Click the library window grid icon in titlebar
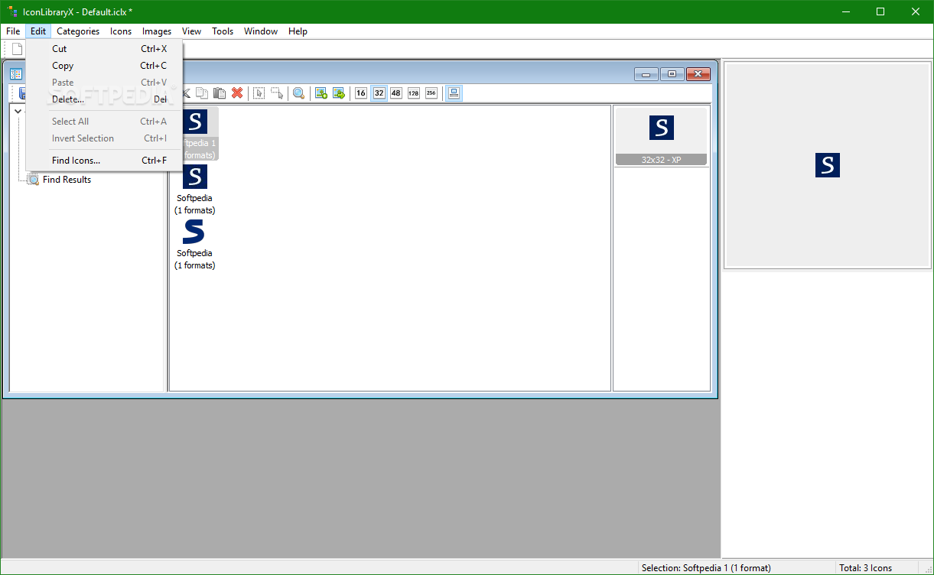Image resolution: width=934 pixels, height=575 pixels. (x=16, y=74)
